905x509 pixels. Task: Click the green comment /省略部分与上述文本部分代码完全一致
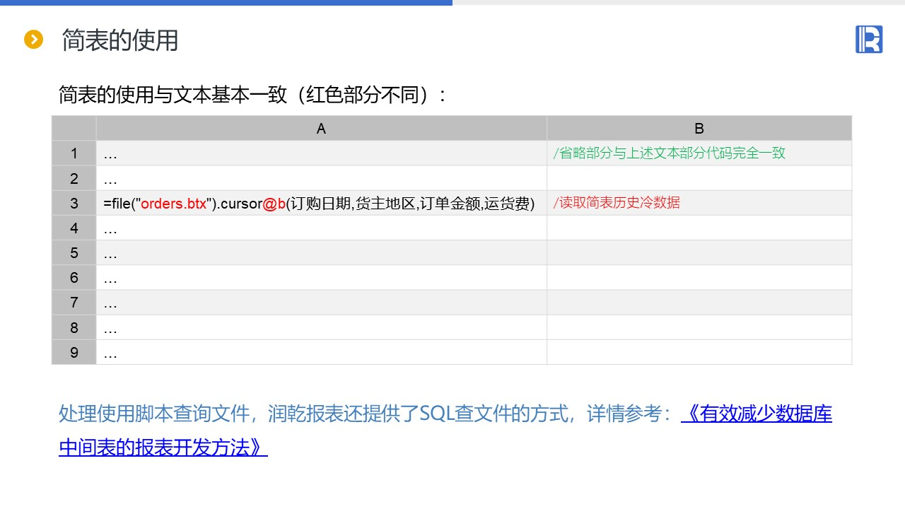(x=669, y=153)
